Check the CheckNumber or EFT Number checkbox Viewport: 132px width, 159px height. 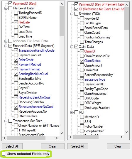click(x=16, y=126)
